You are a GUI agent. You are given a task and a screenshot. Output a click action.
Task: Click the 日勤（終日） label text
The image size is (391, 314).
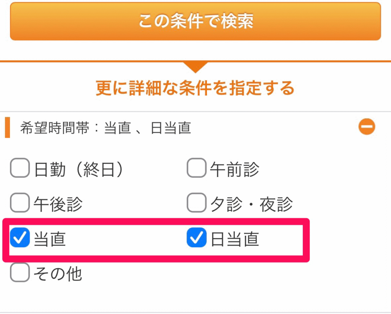(x=79, y=169)
